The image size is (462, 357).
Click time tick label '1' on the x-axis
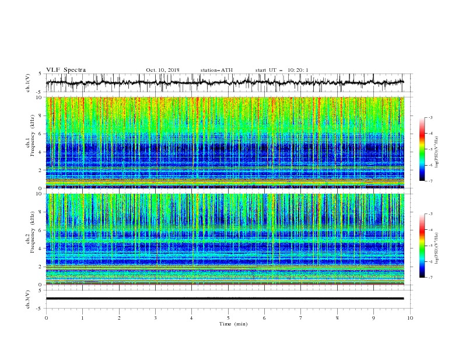(x=82, y=318)
